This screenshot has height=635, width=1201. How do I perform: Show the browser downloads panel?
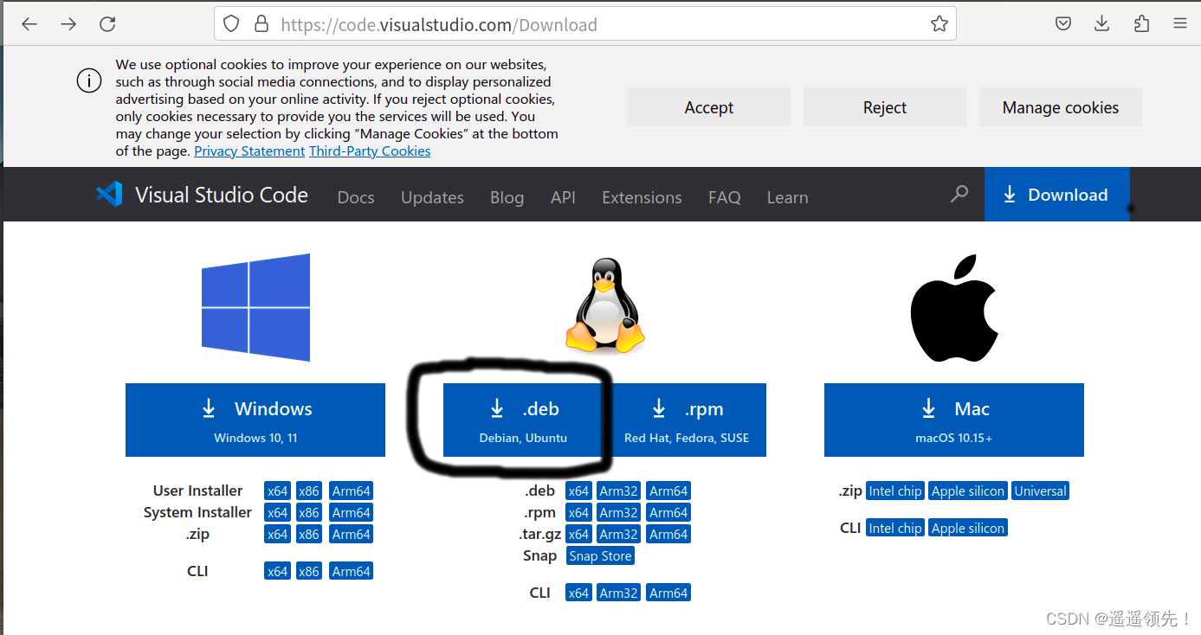(1102, 24)
